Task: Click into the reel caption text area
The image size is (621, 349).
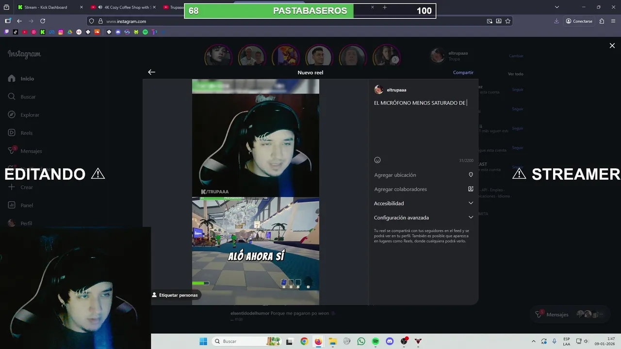Action: pos(424,126)
